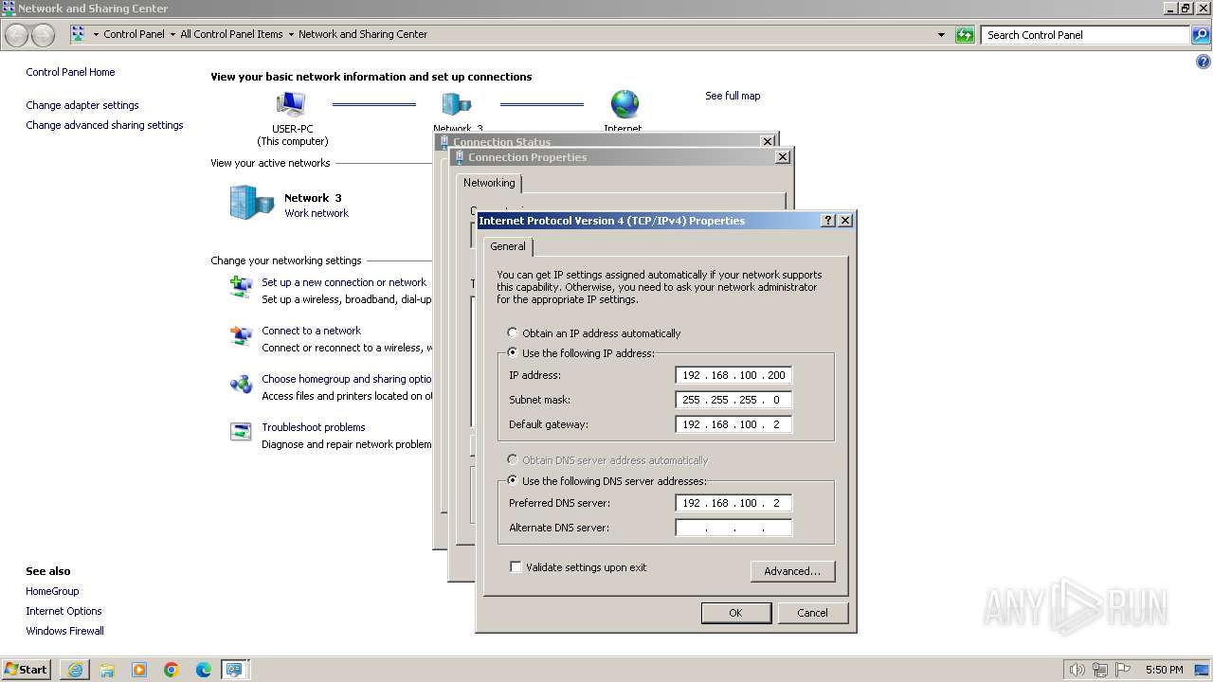Open Microsoft Edge from the taskbar
Screen dimensions: 1213x682
(204, 670)
